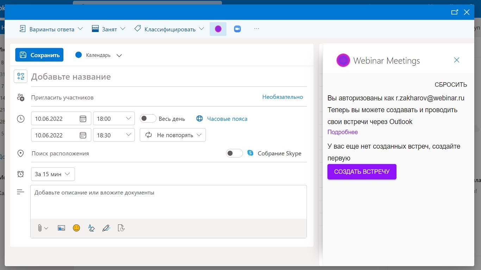The height and width of the screenshot is (270, 481).
Task: Click the Поиск расположения location field
Action: click(127, 154)
